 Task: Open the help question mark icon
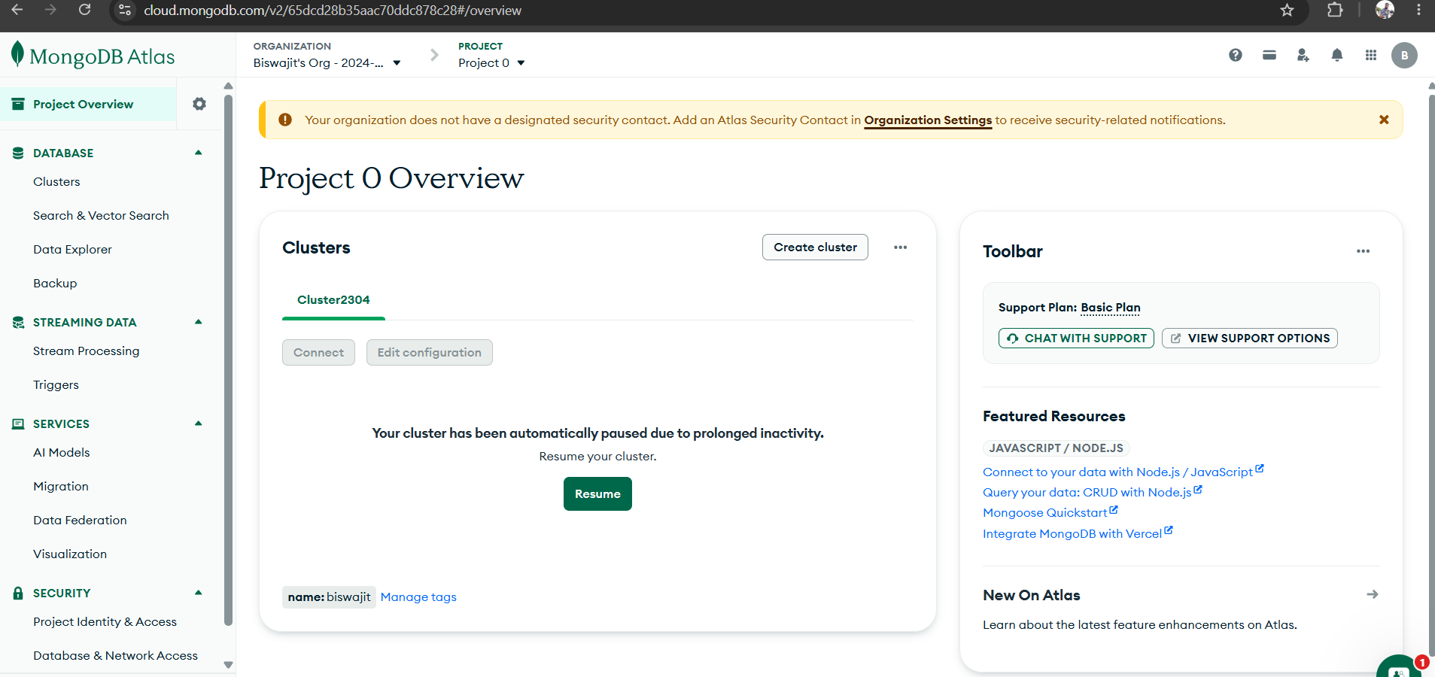[1236, 55]
